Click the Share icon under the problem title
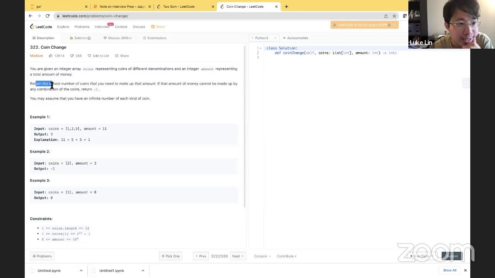495x278 pixels. pos(117,56)
